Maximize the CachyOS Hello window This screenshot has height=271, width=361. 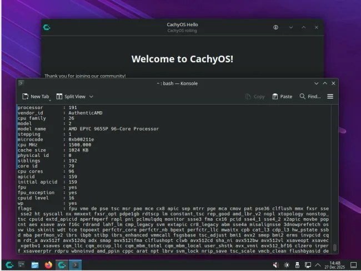(x=304, y=27)
